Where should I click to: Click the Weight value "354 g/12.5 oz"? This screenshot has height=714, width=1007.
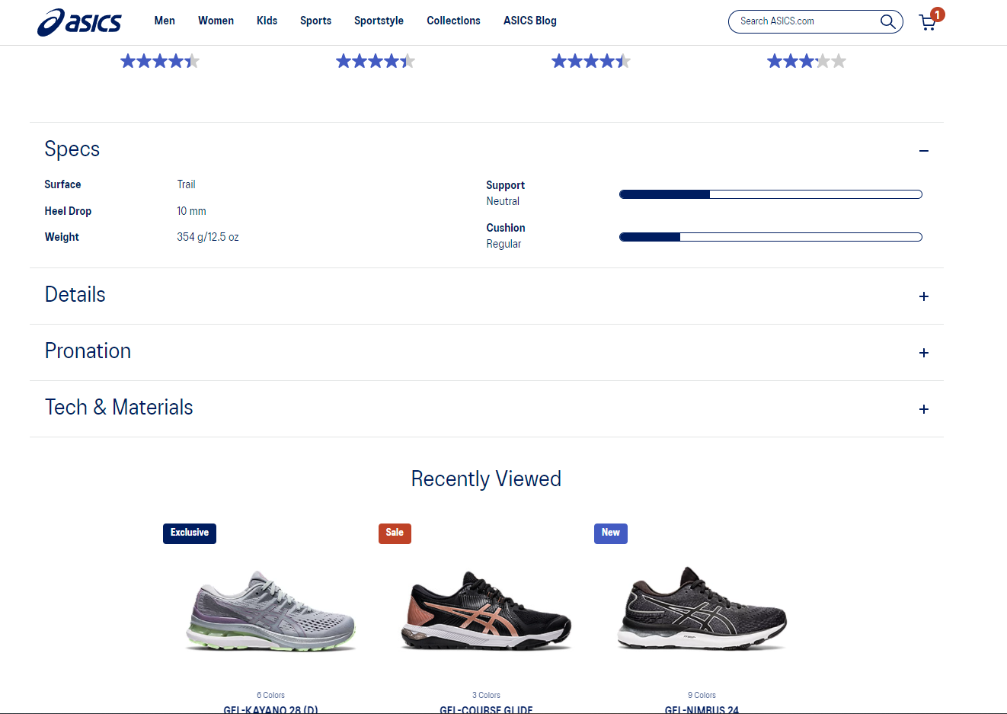(208, 237)
